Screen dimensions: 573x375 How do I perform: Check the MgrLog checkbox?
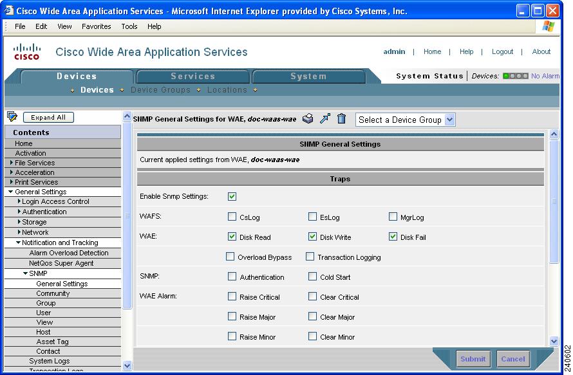[393, 217]
